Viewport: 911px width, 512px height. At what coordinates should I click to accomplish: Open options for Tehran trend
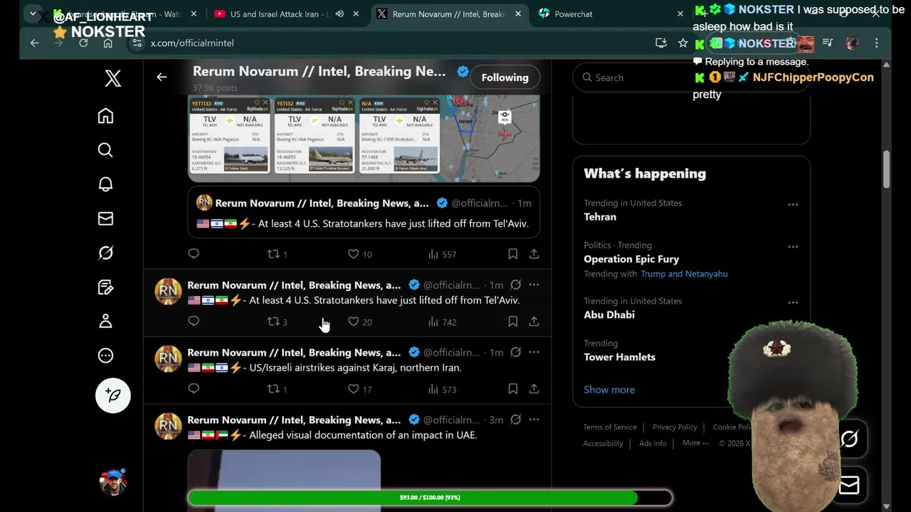(793, 204)
